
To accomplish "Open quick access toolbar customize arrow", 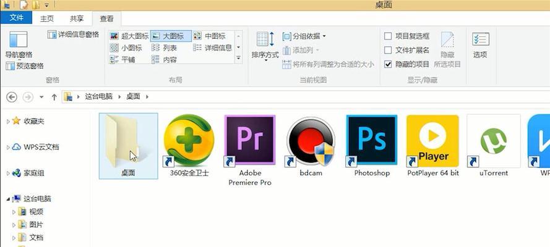I will tap(46, 5).
